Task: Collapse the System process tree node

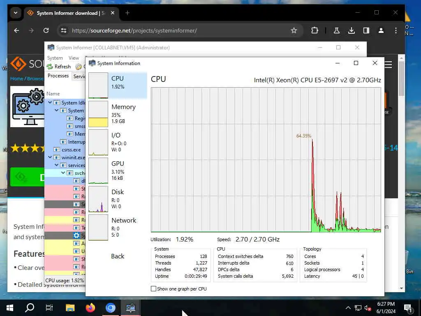Action: tap(56, 110)
